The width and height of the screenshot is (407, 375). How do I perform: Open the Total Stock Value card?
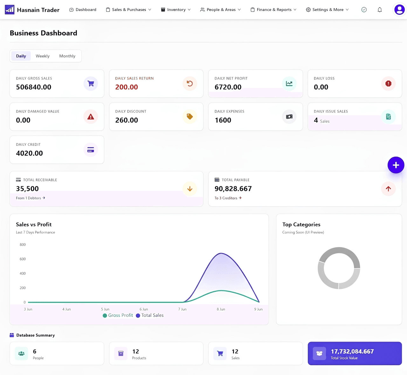[x=355, y=353]
